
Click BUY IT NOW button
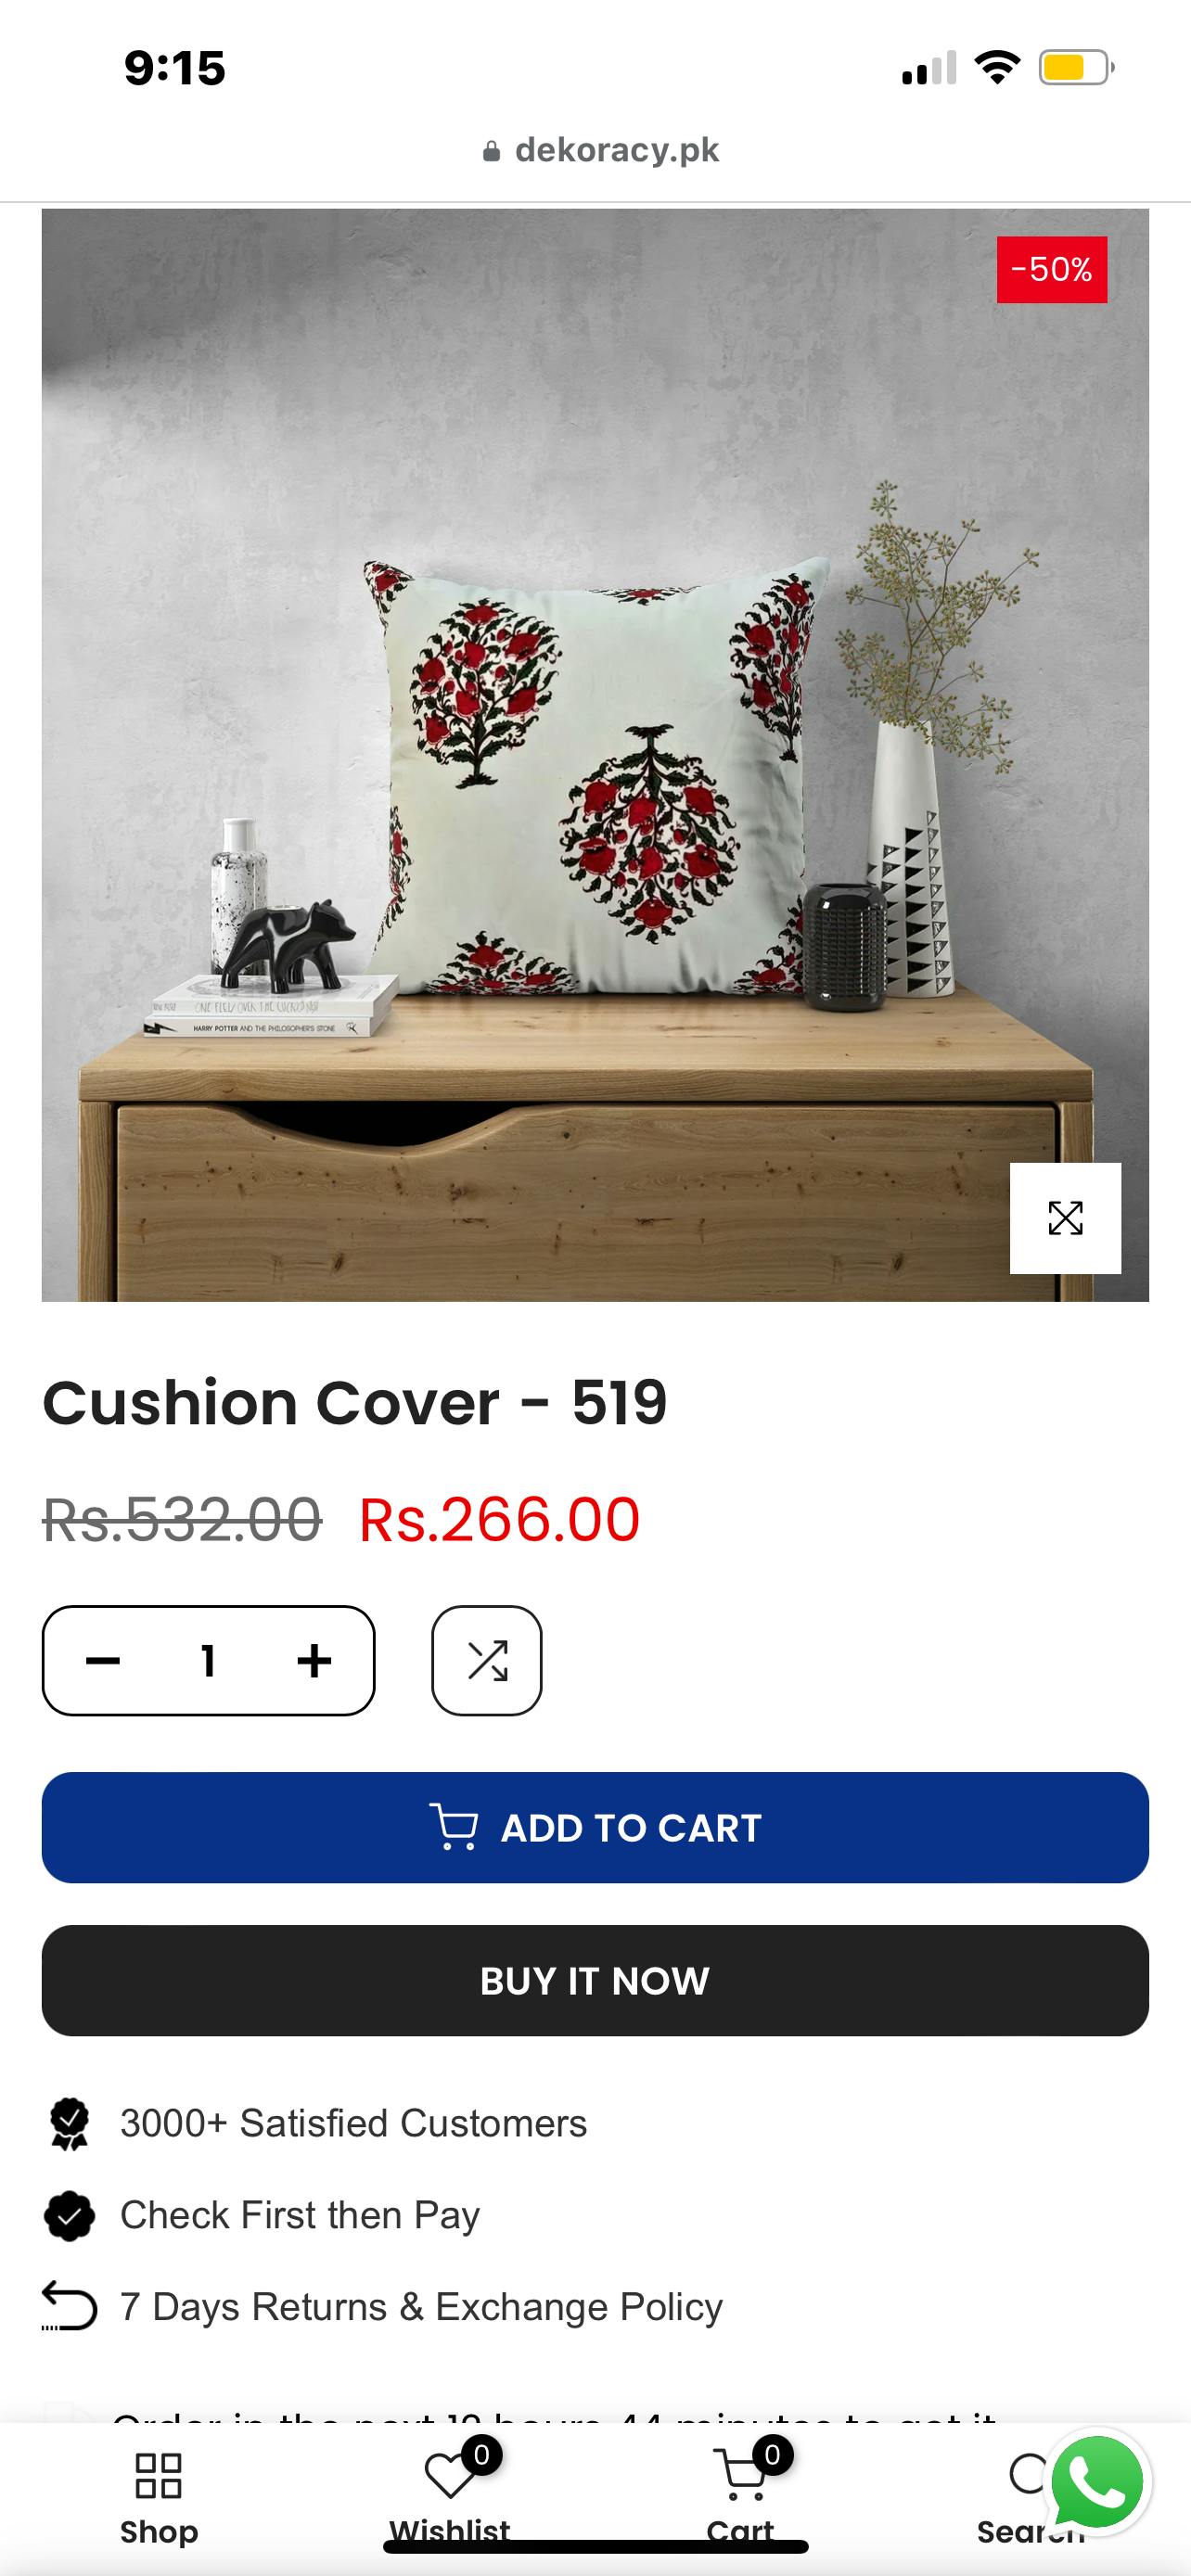tap(595, 1981)
